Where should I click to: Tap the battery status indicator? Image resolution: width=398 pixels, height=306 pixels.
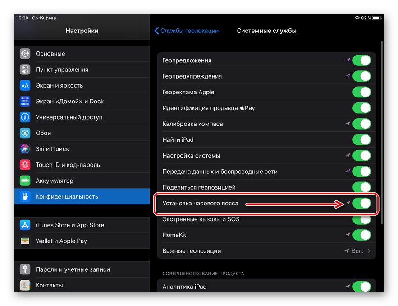pyautogui.click(x=376, y=18)
